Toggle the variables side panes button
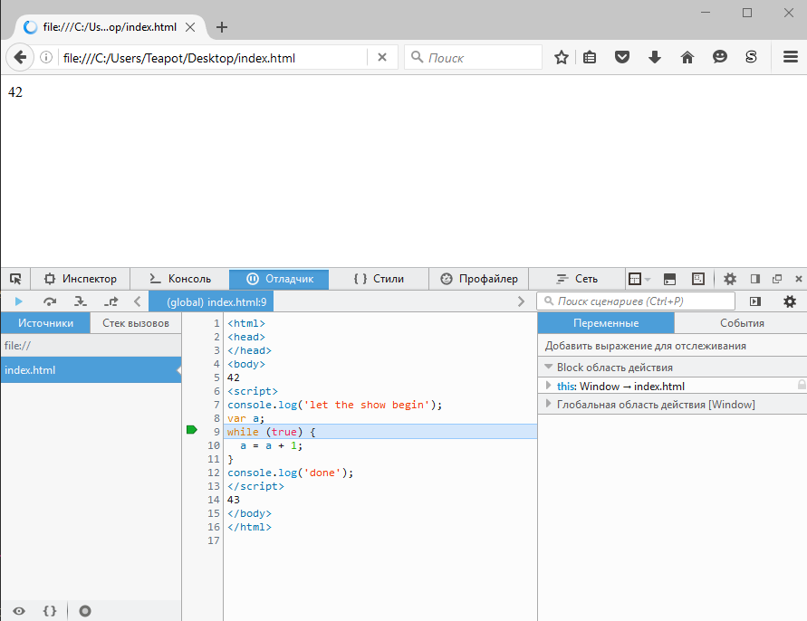This screenshot has height=621, width=807. [x=755, y=301]
